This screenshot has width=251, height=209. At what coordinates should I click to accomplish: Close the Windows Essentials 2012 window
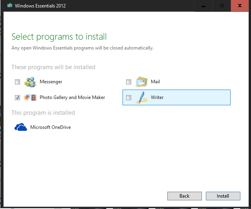point(240,6)
